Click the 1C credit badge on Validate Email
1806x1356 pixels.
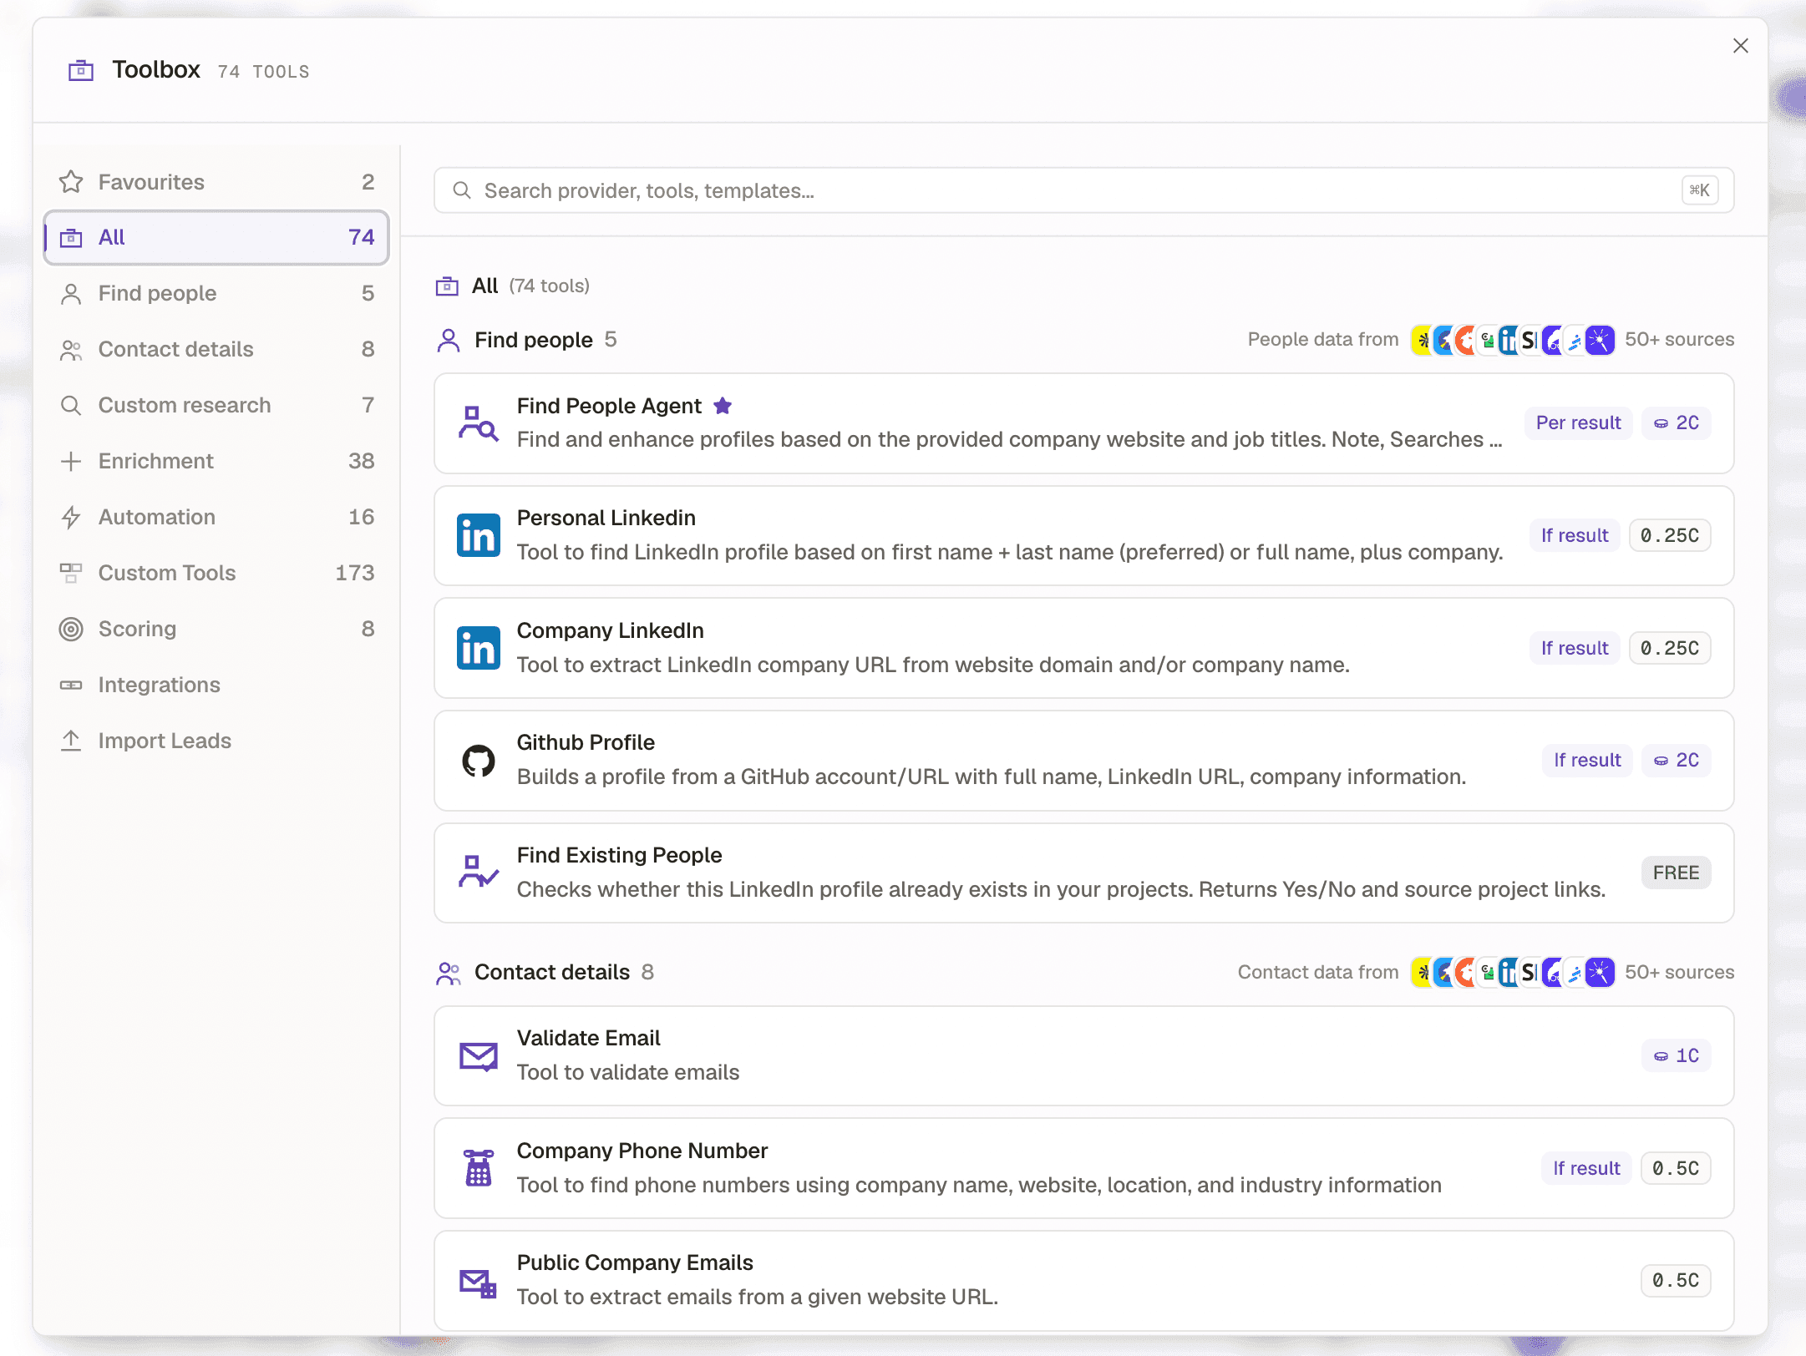[1677, 1056]
